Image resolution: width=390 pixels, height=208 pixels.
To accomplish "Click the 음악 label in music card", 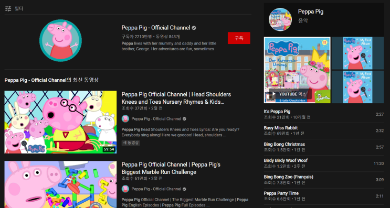I will [303, 20].
